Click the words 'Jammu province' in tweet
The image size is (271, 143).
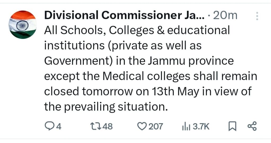[191, 61]
